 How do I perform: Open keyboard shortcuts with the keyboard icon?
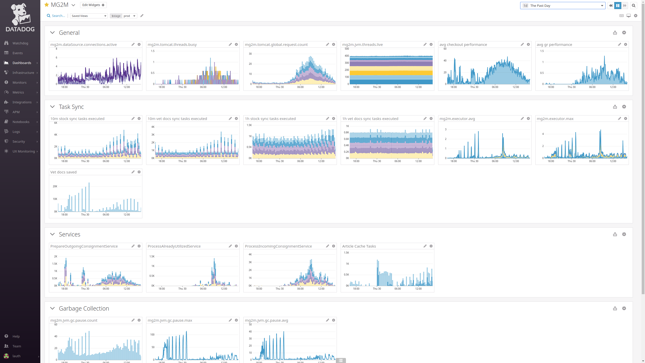click(621, 16)
